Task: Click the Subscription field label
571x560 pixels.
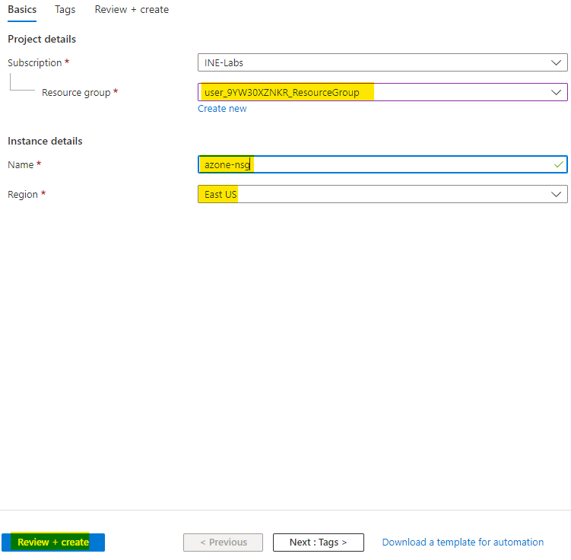Action: [35, 62]
